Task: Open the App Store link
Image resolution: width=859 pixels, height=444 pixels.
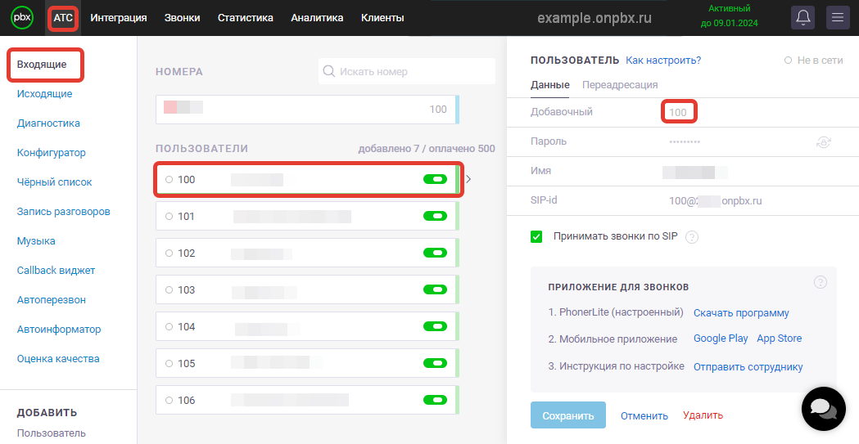Action: pyautogui.click(x=779, y=339)
